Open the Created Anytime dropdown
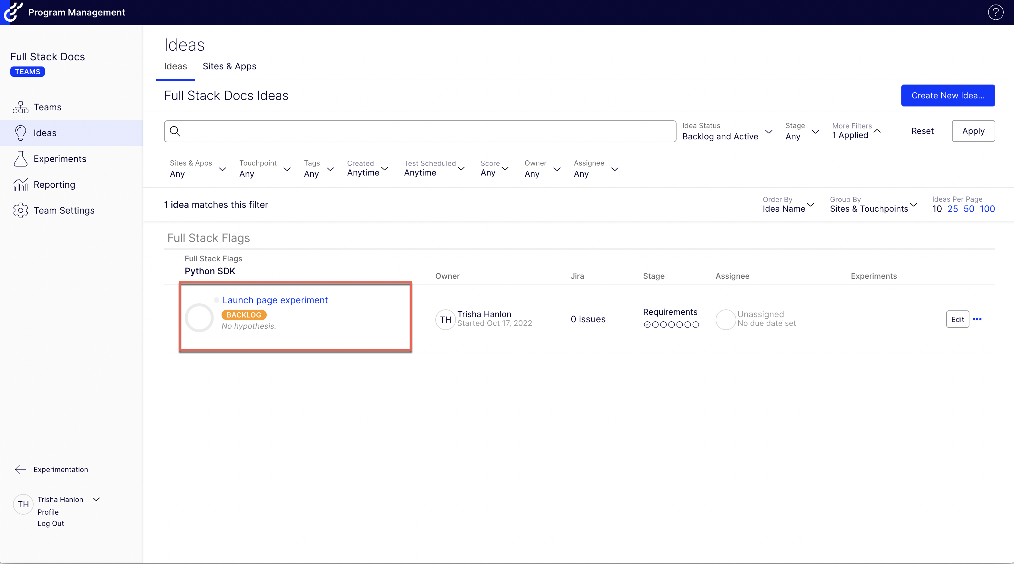Viewport: 1014px width, 564px height. (367, 168)
